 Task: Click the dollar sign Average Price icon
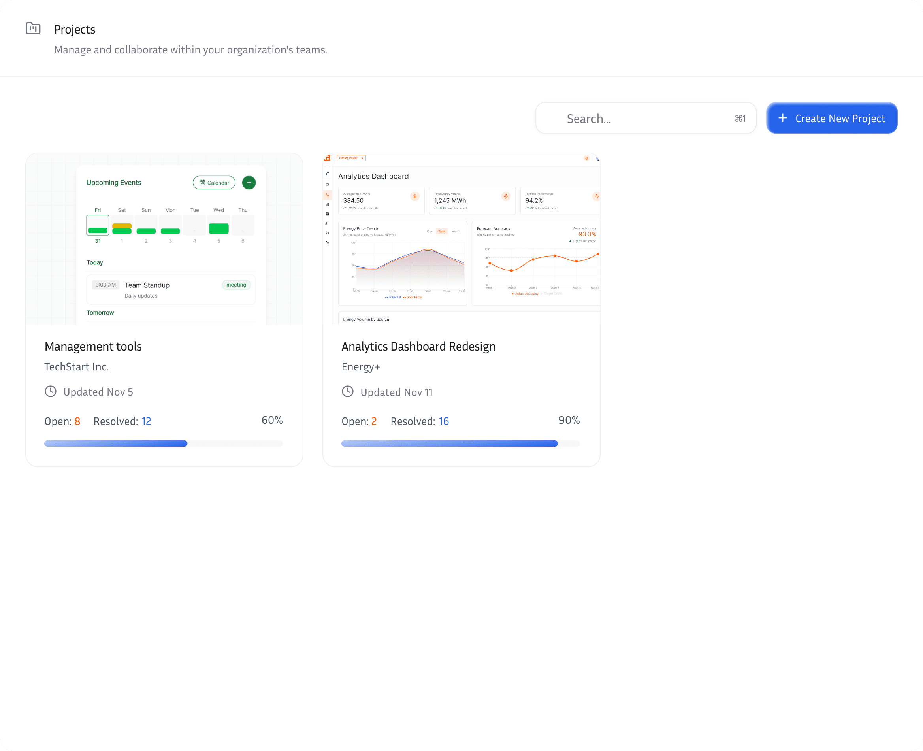(x=414, y=196)
